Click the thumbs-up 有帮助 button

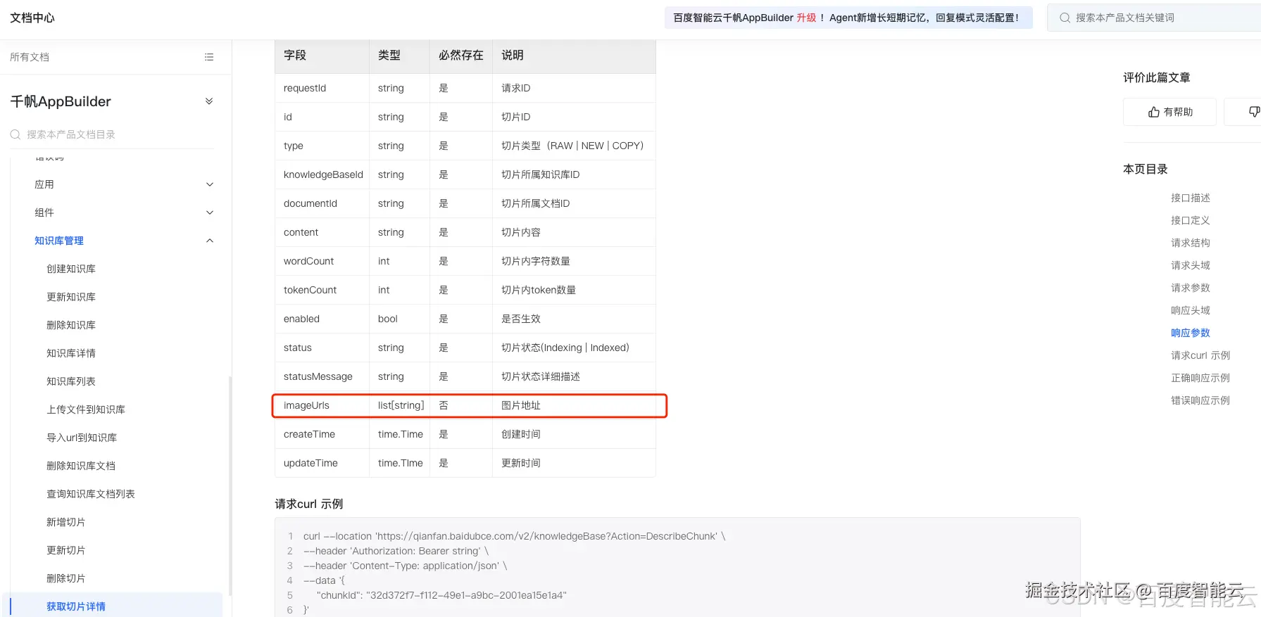tap(1169, 112)
